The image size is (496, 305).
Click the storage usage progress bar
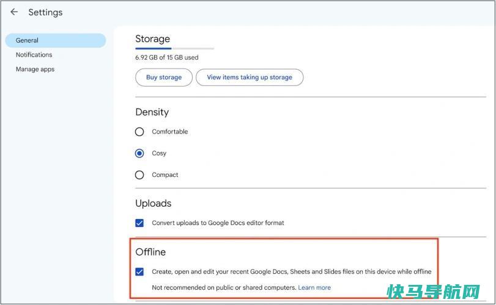pyautogui.click(x=175, y=49)
